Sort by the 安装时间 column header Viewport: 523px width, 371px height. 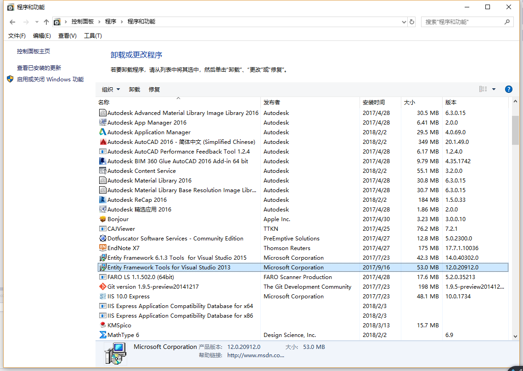pyautogui.click(x=381, y=102)
